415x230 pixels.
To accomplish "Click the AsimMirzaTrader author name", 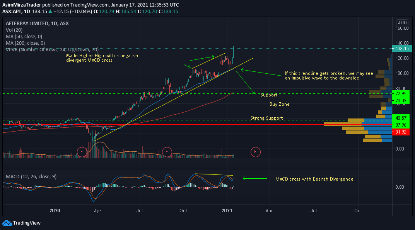I will click(22, 5).
